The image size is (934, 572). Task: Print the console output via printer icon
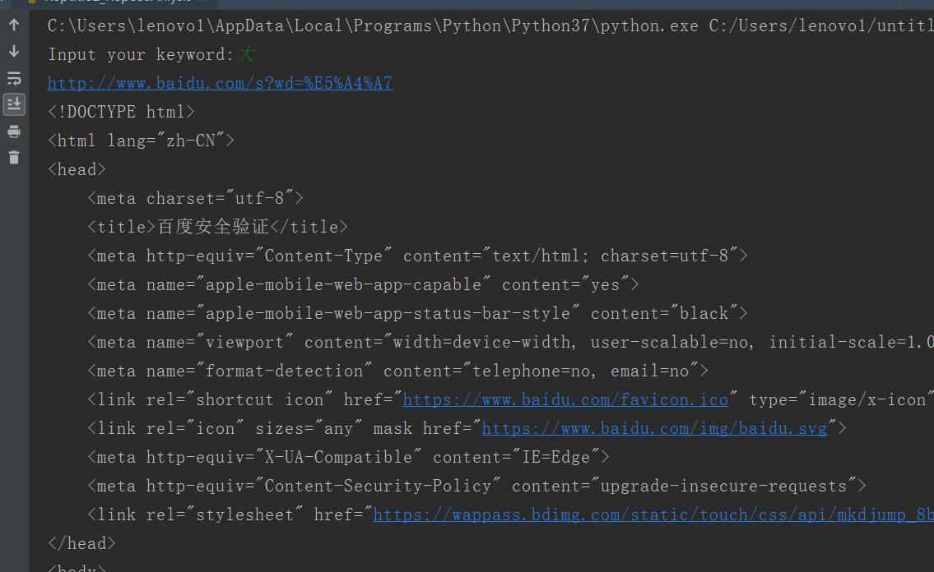14,131
